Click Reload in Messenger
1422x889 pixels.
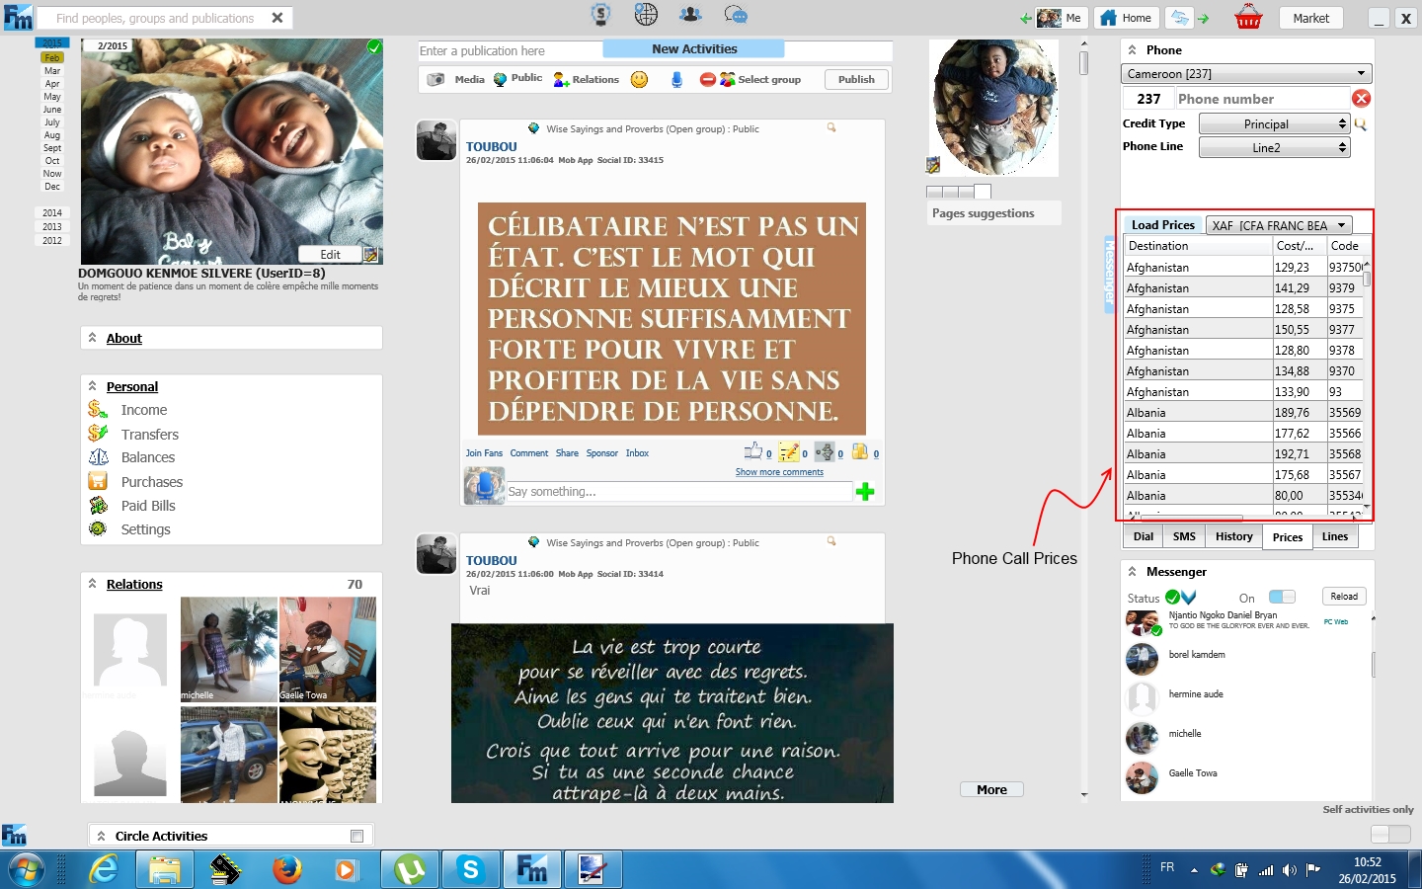1344,597
